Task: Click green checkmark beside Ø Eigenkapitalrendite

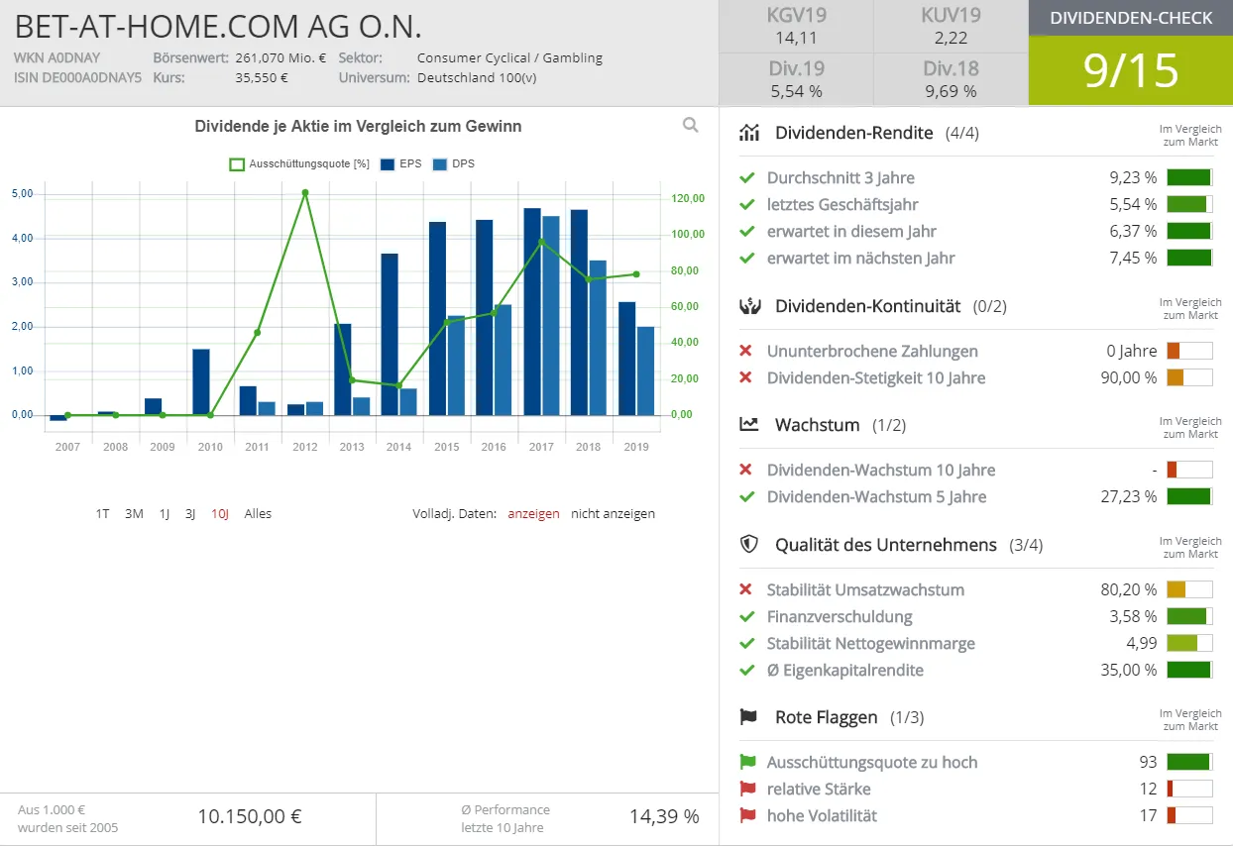Action: point(747,670)
